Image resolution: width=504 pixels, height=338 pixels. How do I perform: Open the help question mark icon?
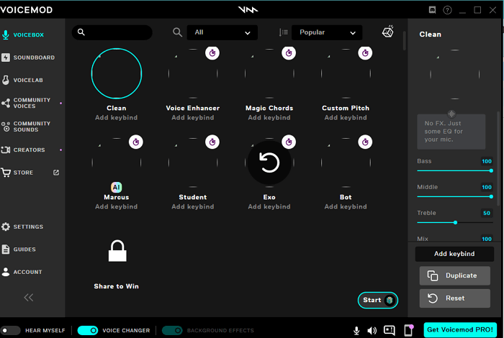coord(447,10)
